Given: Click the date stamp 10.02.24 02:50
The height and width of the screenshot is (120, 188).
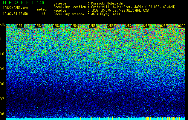Looking at the screenshot, I should point(15,14).
